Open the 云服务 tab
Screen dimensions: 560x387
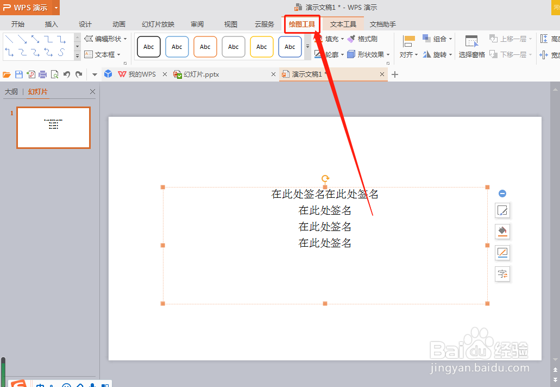pos(265,24)
